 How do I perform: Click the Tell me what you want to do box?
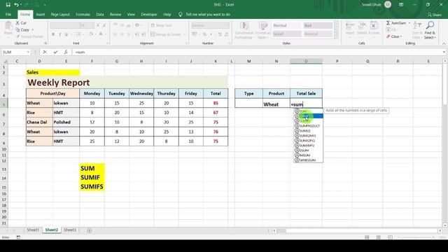208,14
